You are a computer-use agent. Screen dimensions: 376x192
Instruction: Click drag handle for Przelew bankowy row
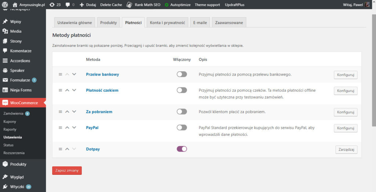[x=61, y=74]
